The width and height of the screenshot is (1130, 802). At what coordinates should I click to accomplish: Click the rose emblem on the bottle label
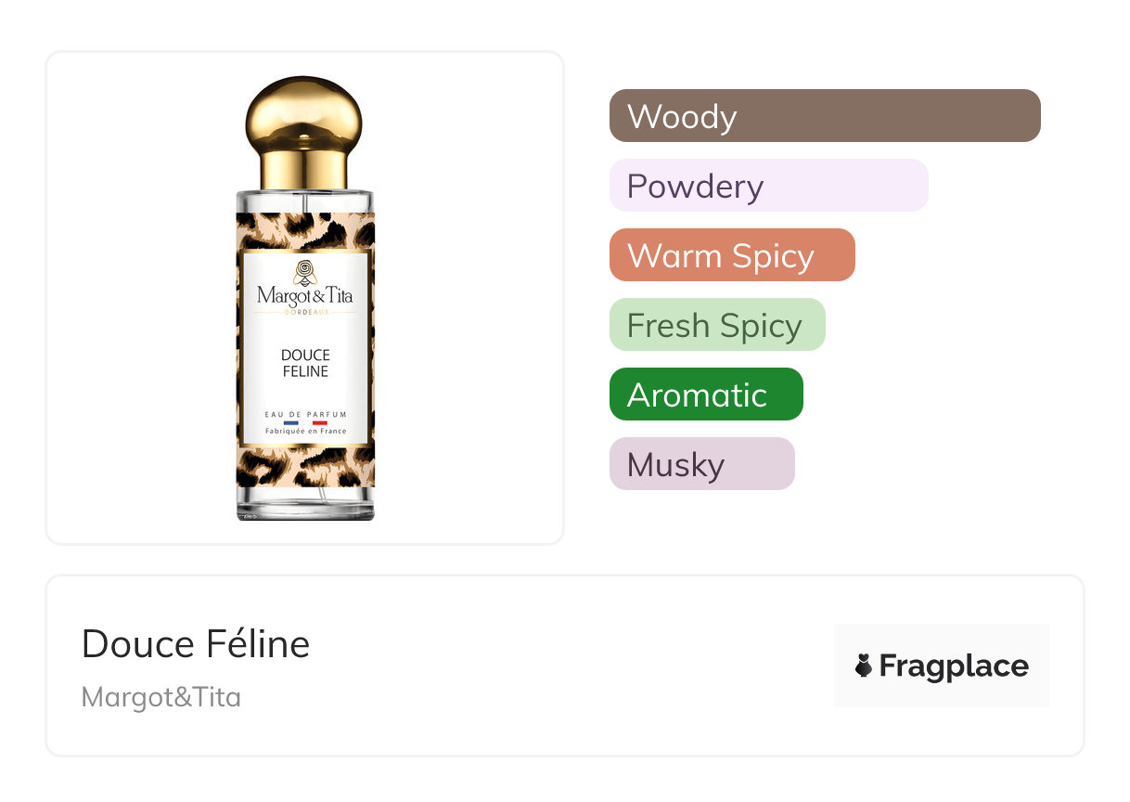point(305,272)
